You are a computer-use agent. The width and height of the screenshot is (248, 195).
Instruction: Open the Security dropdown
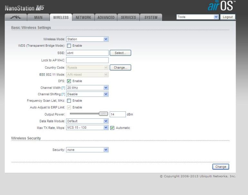(87, 150)
